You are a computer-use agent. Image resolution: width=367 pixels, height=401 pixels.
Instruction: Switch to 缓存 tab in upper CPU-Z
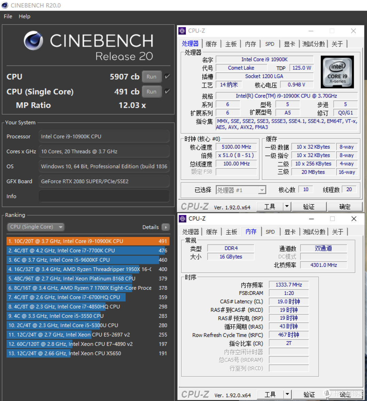(x=211, y=44)
